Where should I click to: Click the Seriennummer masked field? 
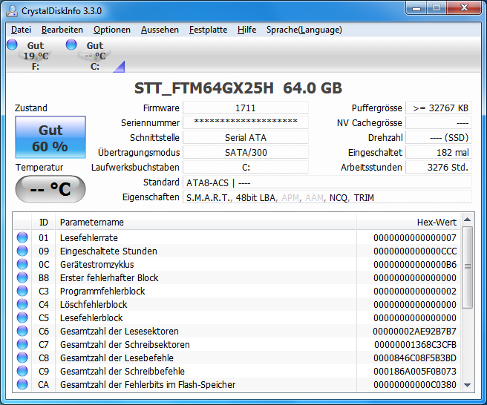click(246, 122)
